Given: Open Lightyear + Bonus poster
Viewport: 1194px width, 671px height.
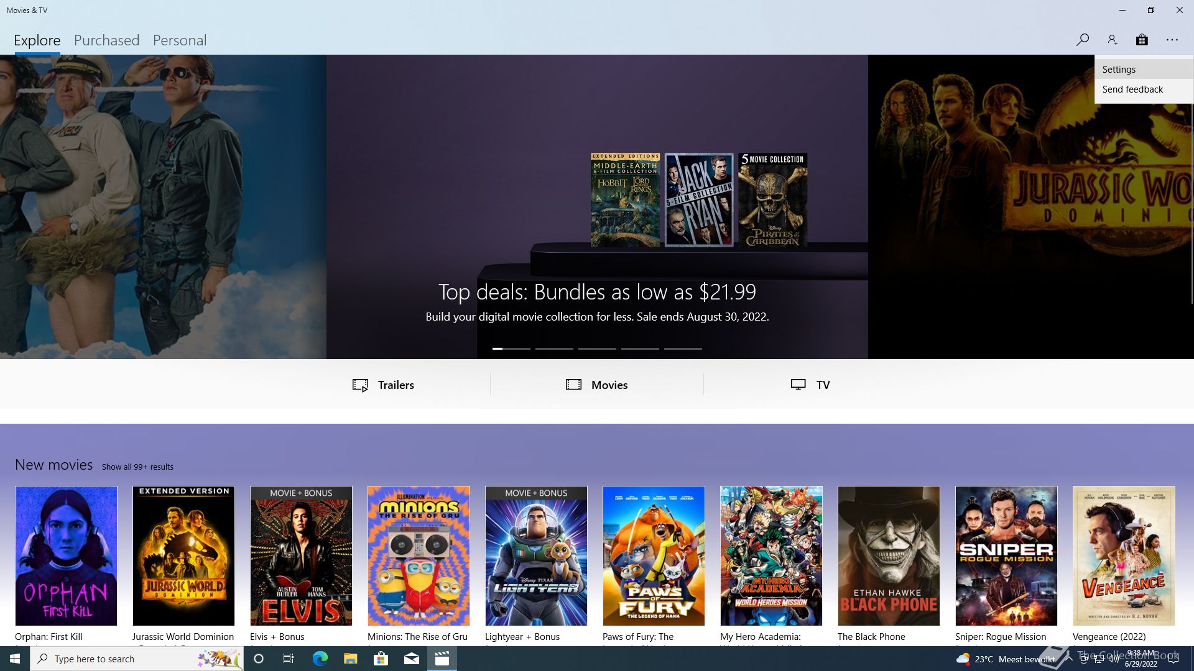Looking at the screenshot, I should point(536,556).
